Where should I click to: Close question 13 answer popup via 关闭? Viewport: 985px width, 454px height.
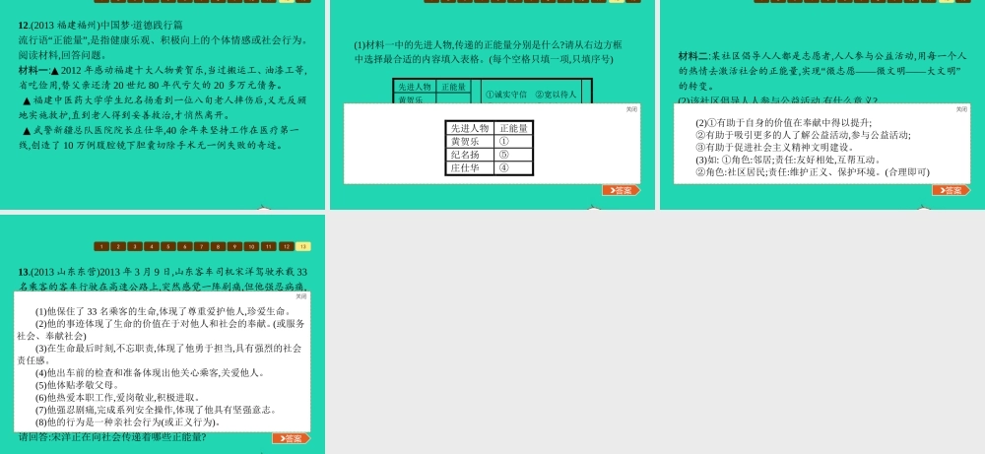(x=302, y=296)
